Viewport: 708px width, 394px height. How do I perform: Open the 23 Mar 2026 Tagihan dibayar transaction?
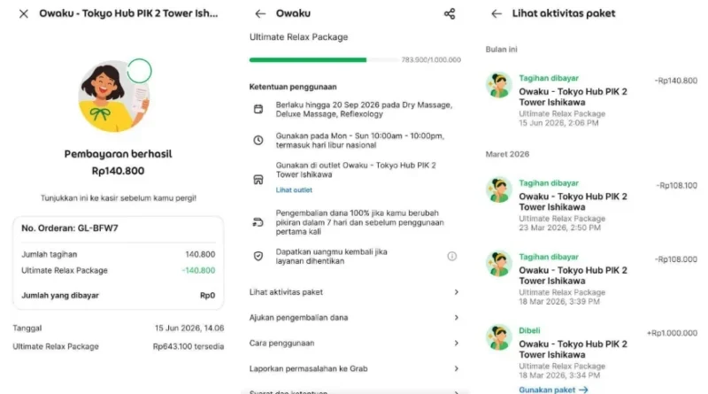pos(591,205)
